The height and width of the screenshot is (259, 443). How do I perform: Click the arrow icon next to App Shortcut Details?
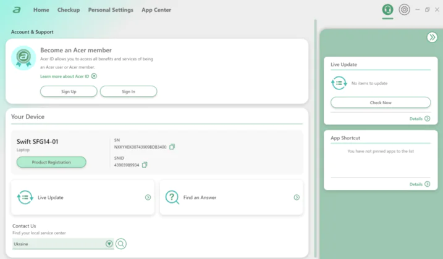pyautogui.click(x=427, y=184)
